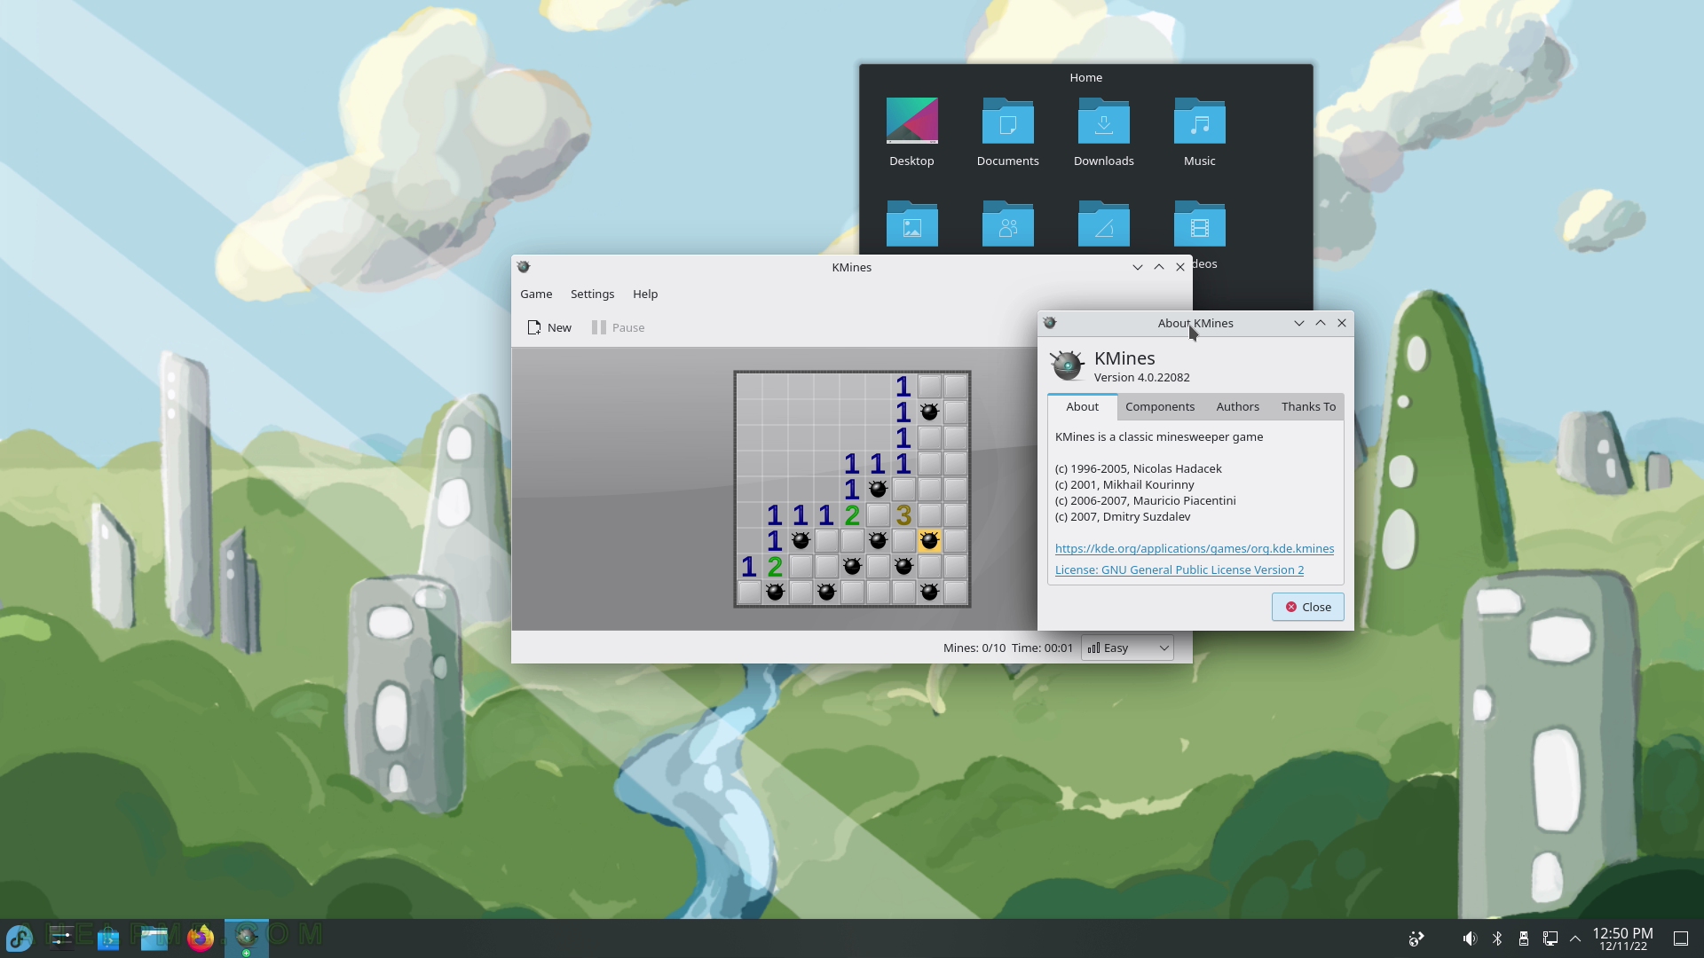
Task: Click the '(c) 1996-2005, Nicolas Hadacek' line
Action: tap(1138, 468)
